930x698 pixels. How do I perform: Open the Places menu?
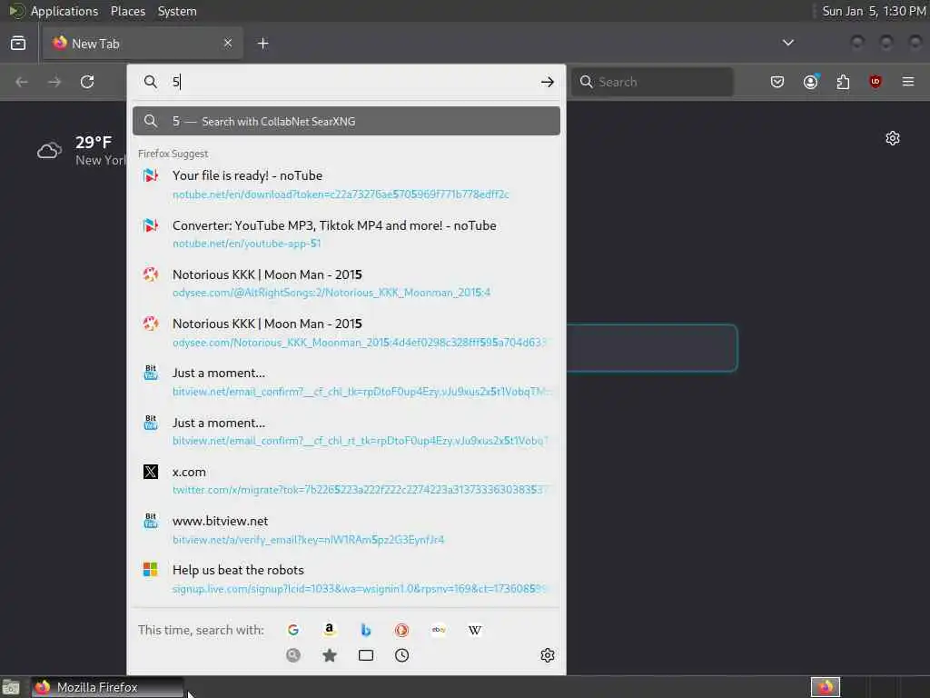pos(127,11)
